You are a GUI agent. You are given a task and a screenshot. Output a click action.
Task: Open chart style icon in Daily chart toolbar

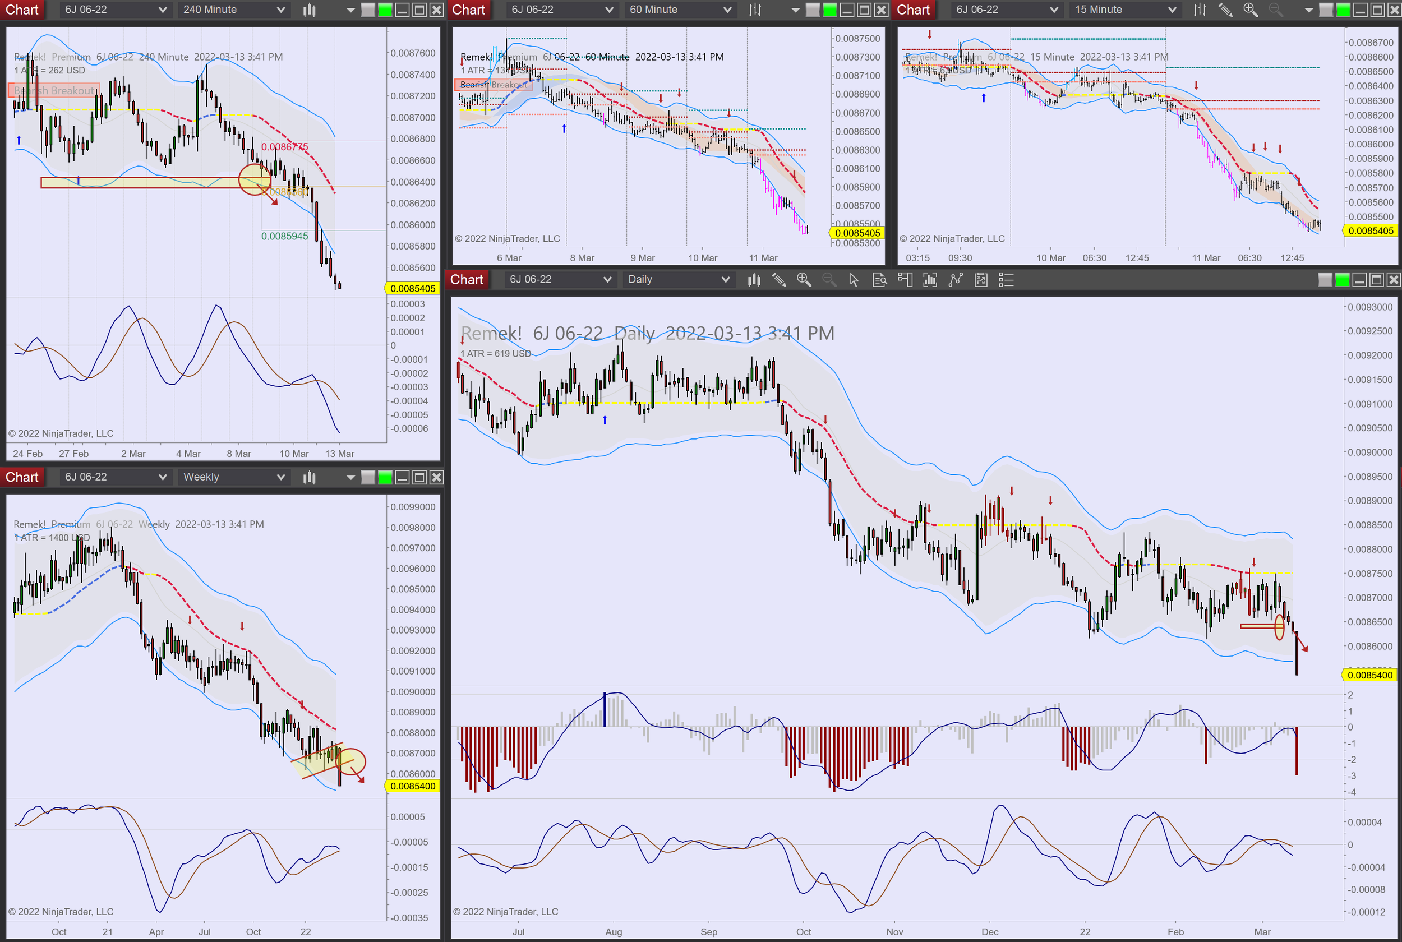pyautogui.click(x=754, y=279)
